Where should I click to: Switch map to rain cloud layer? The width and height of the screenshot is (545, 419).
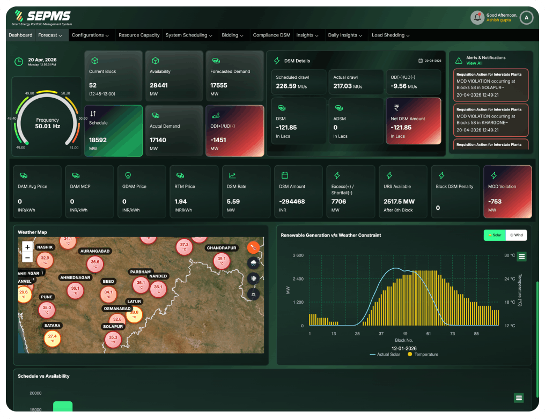tap(253, 263)
